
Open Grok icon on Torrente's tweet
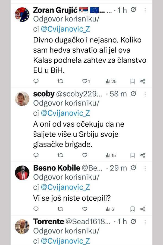click(133, 222)
